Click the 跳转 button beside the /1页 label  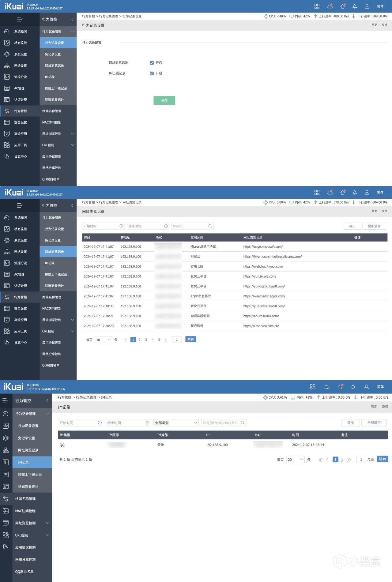(x=383, y=459)
